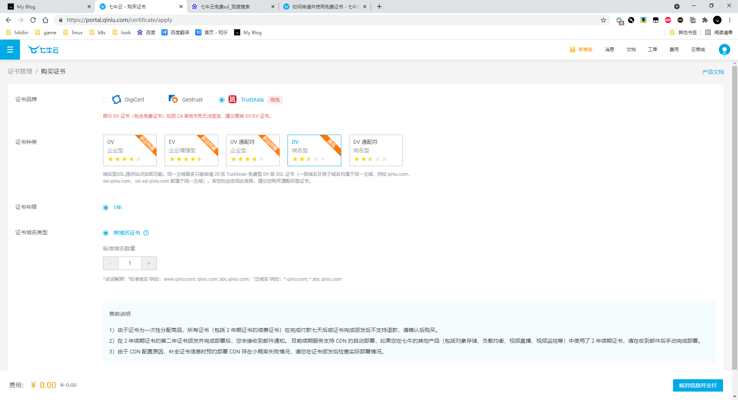Open the user avatar account menu
Screen dimensions: 738x400
pos(724,49)
